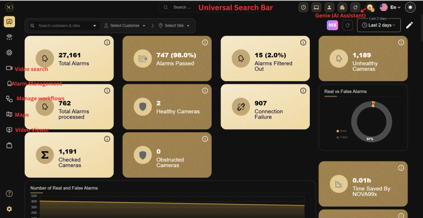Click the Real legend entry in donut chart
423x218 pixels.
(x=342, y=131)
